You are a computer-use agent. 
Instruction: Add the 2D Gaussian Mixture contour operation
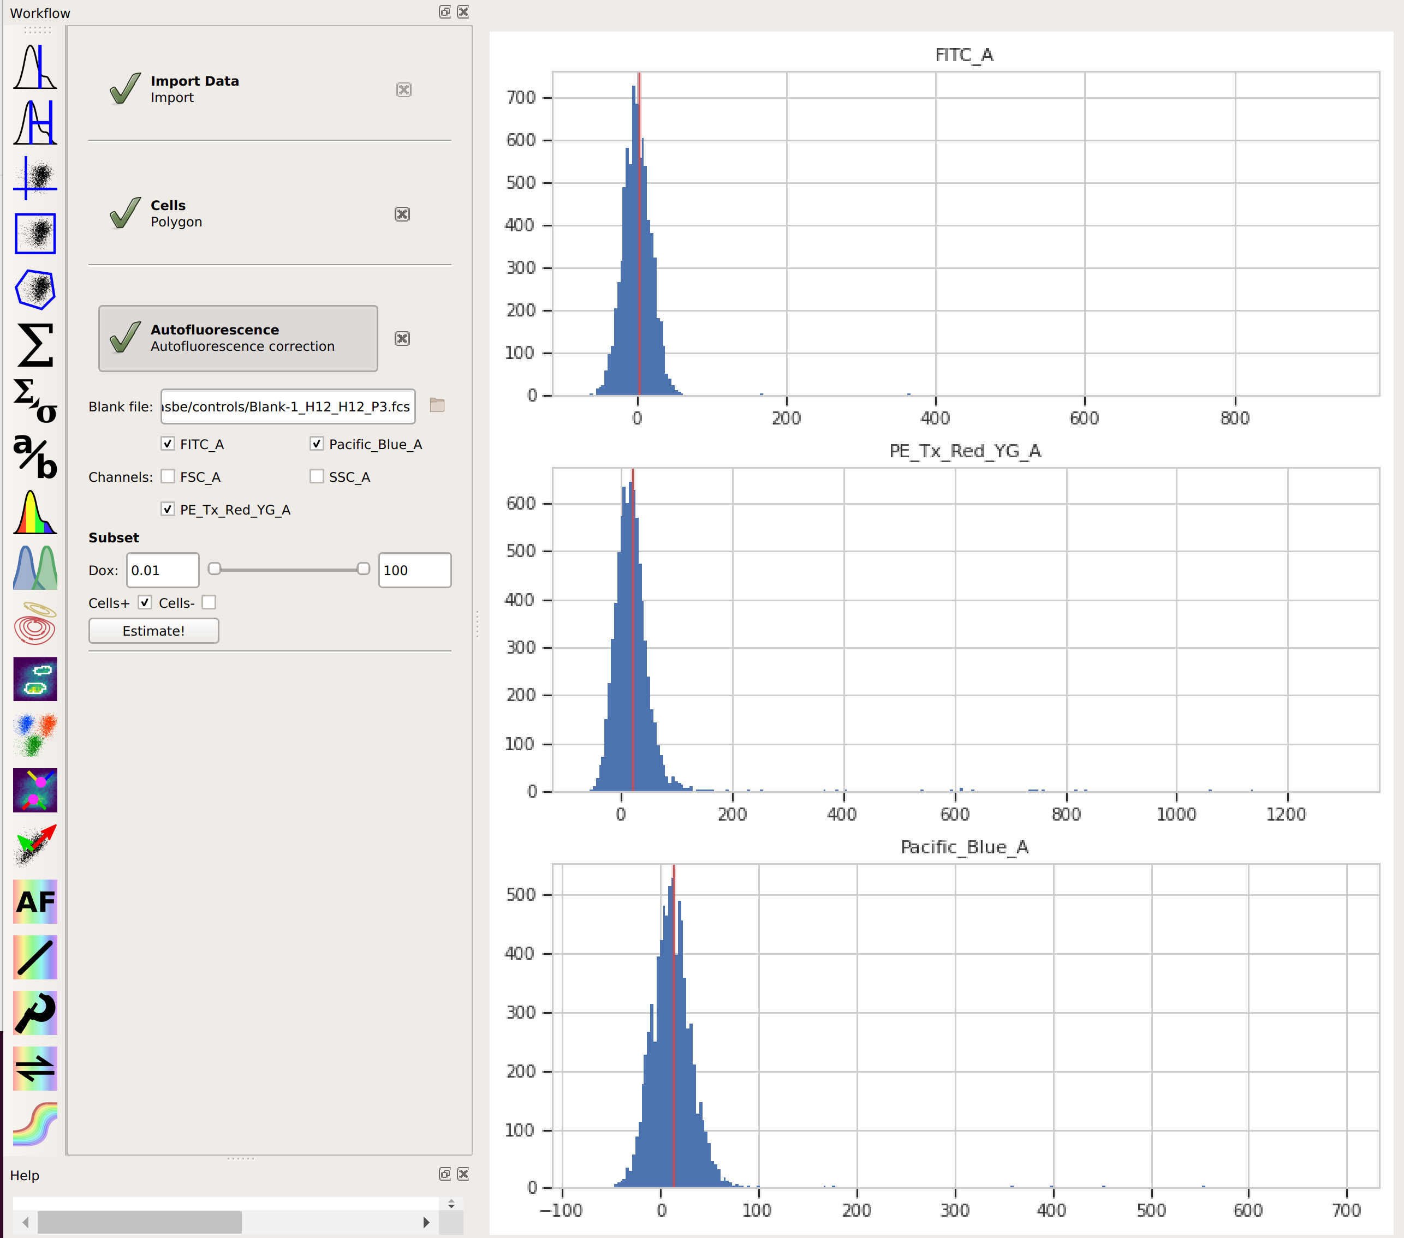(35, 624)
